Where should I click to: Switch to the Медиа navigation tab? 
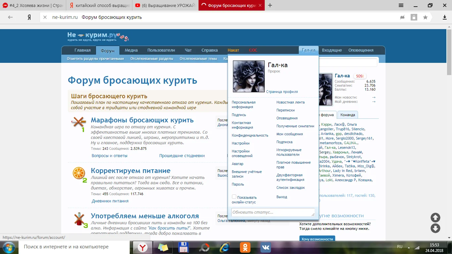tap(131, 50)
